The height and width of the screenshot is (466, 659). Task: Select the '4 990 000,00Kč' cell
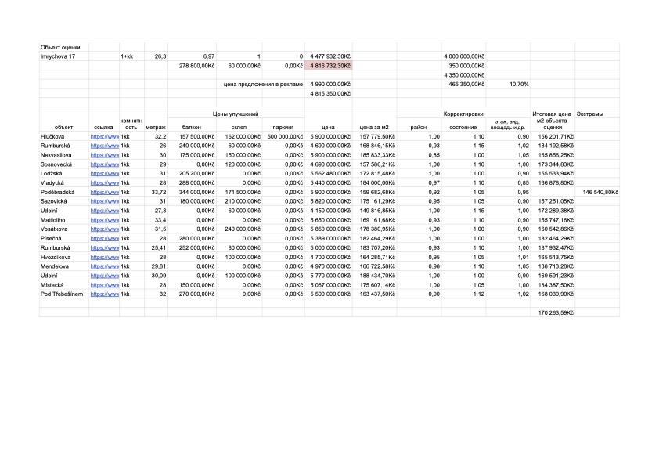[x=330, y=84]
